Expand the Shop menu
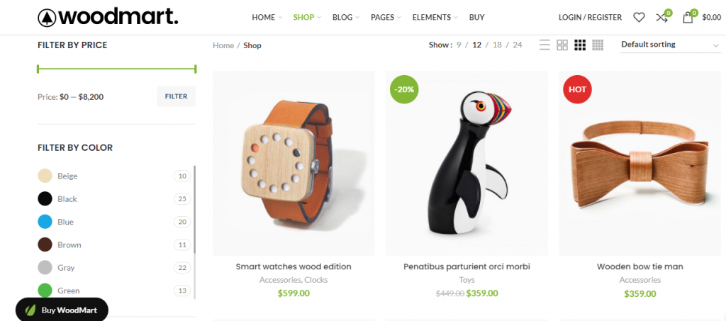Viewport: 726px width, 321px height. pyautogui.click(x=306, y=18)
